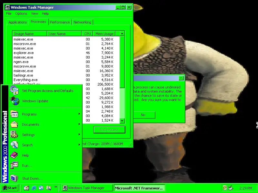258x193 pixels.
Task: Sort processes by CPU column
Action: pos(87,34)
